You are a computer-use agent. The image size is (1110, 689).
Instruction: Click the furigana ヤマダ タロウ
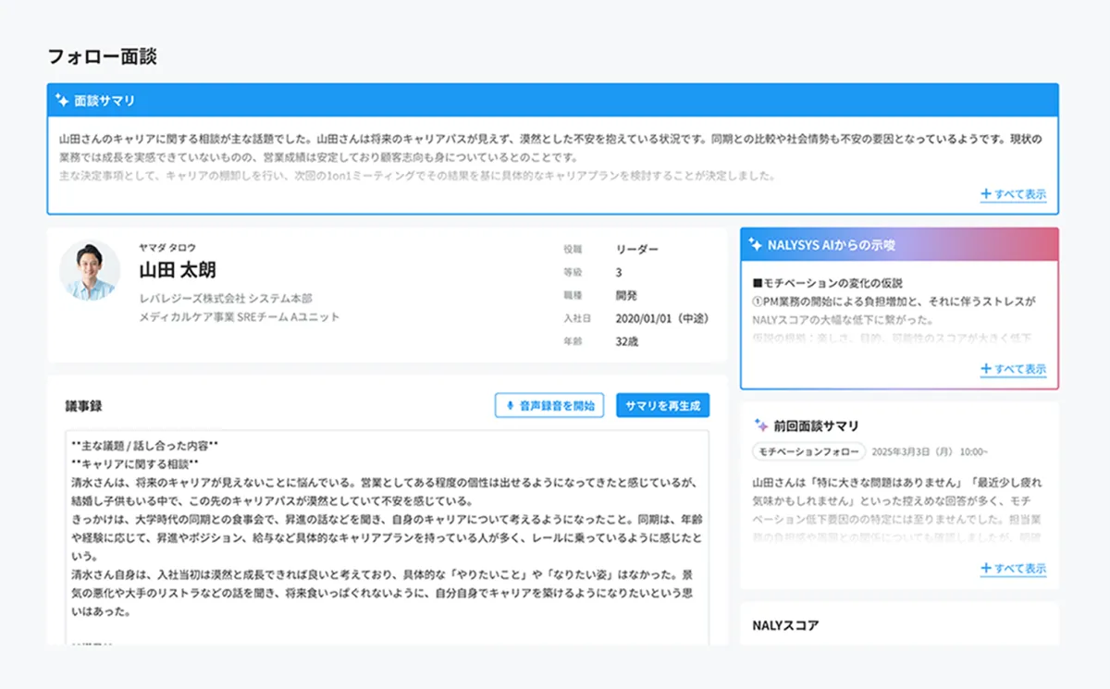(167, 247)
